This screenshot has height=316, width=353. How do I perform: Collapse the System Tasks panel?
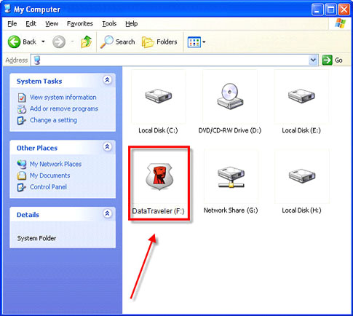[x=107, y=80]
